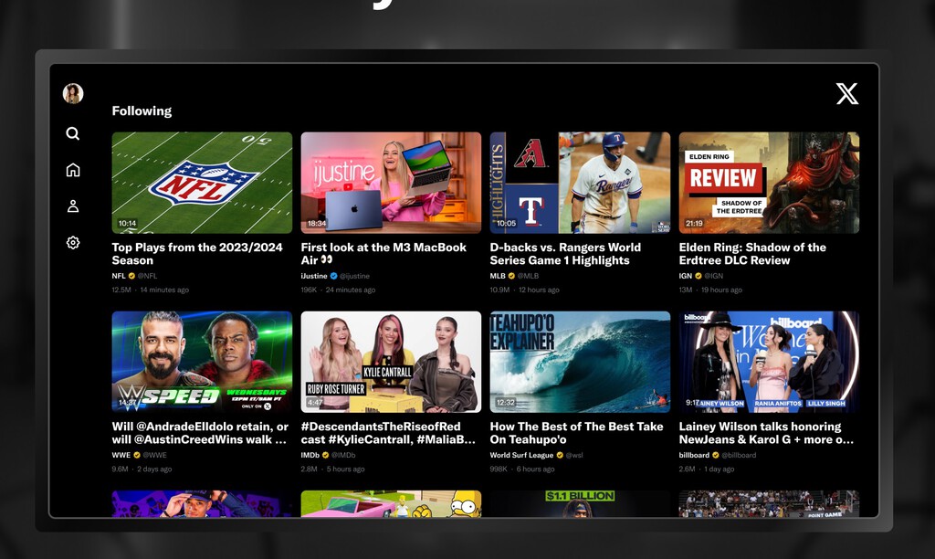Visit the NFL channel name
The image size is (935, 559).
[x=119, y=276]
